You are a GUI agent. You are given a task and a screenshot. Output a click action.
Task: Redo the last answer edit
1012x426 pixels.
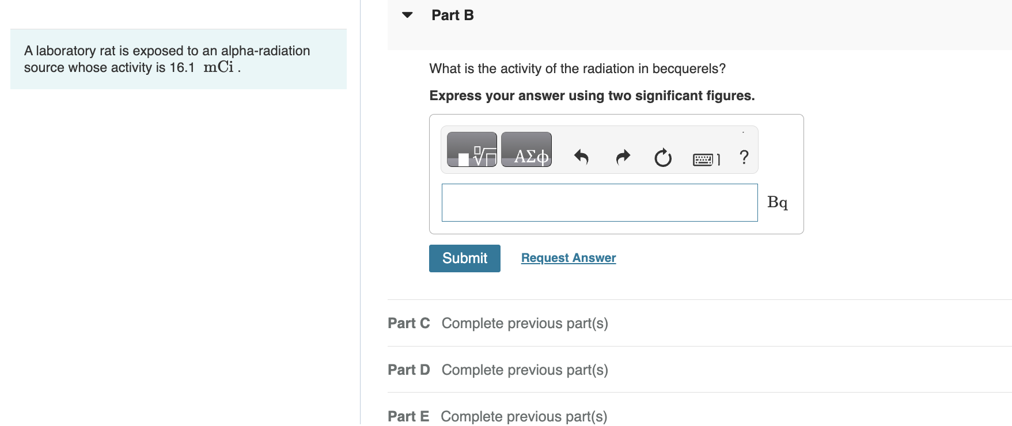point(623,157)
